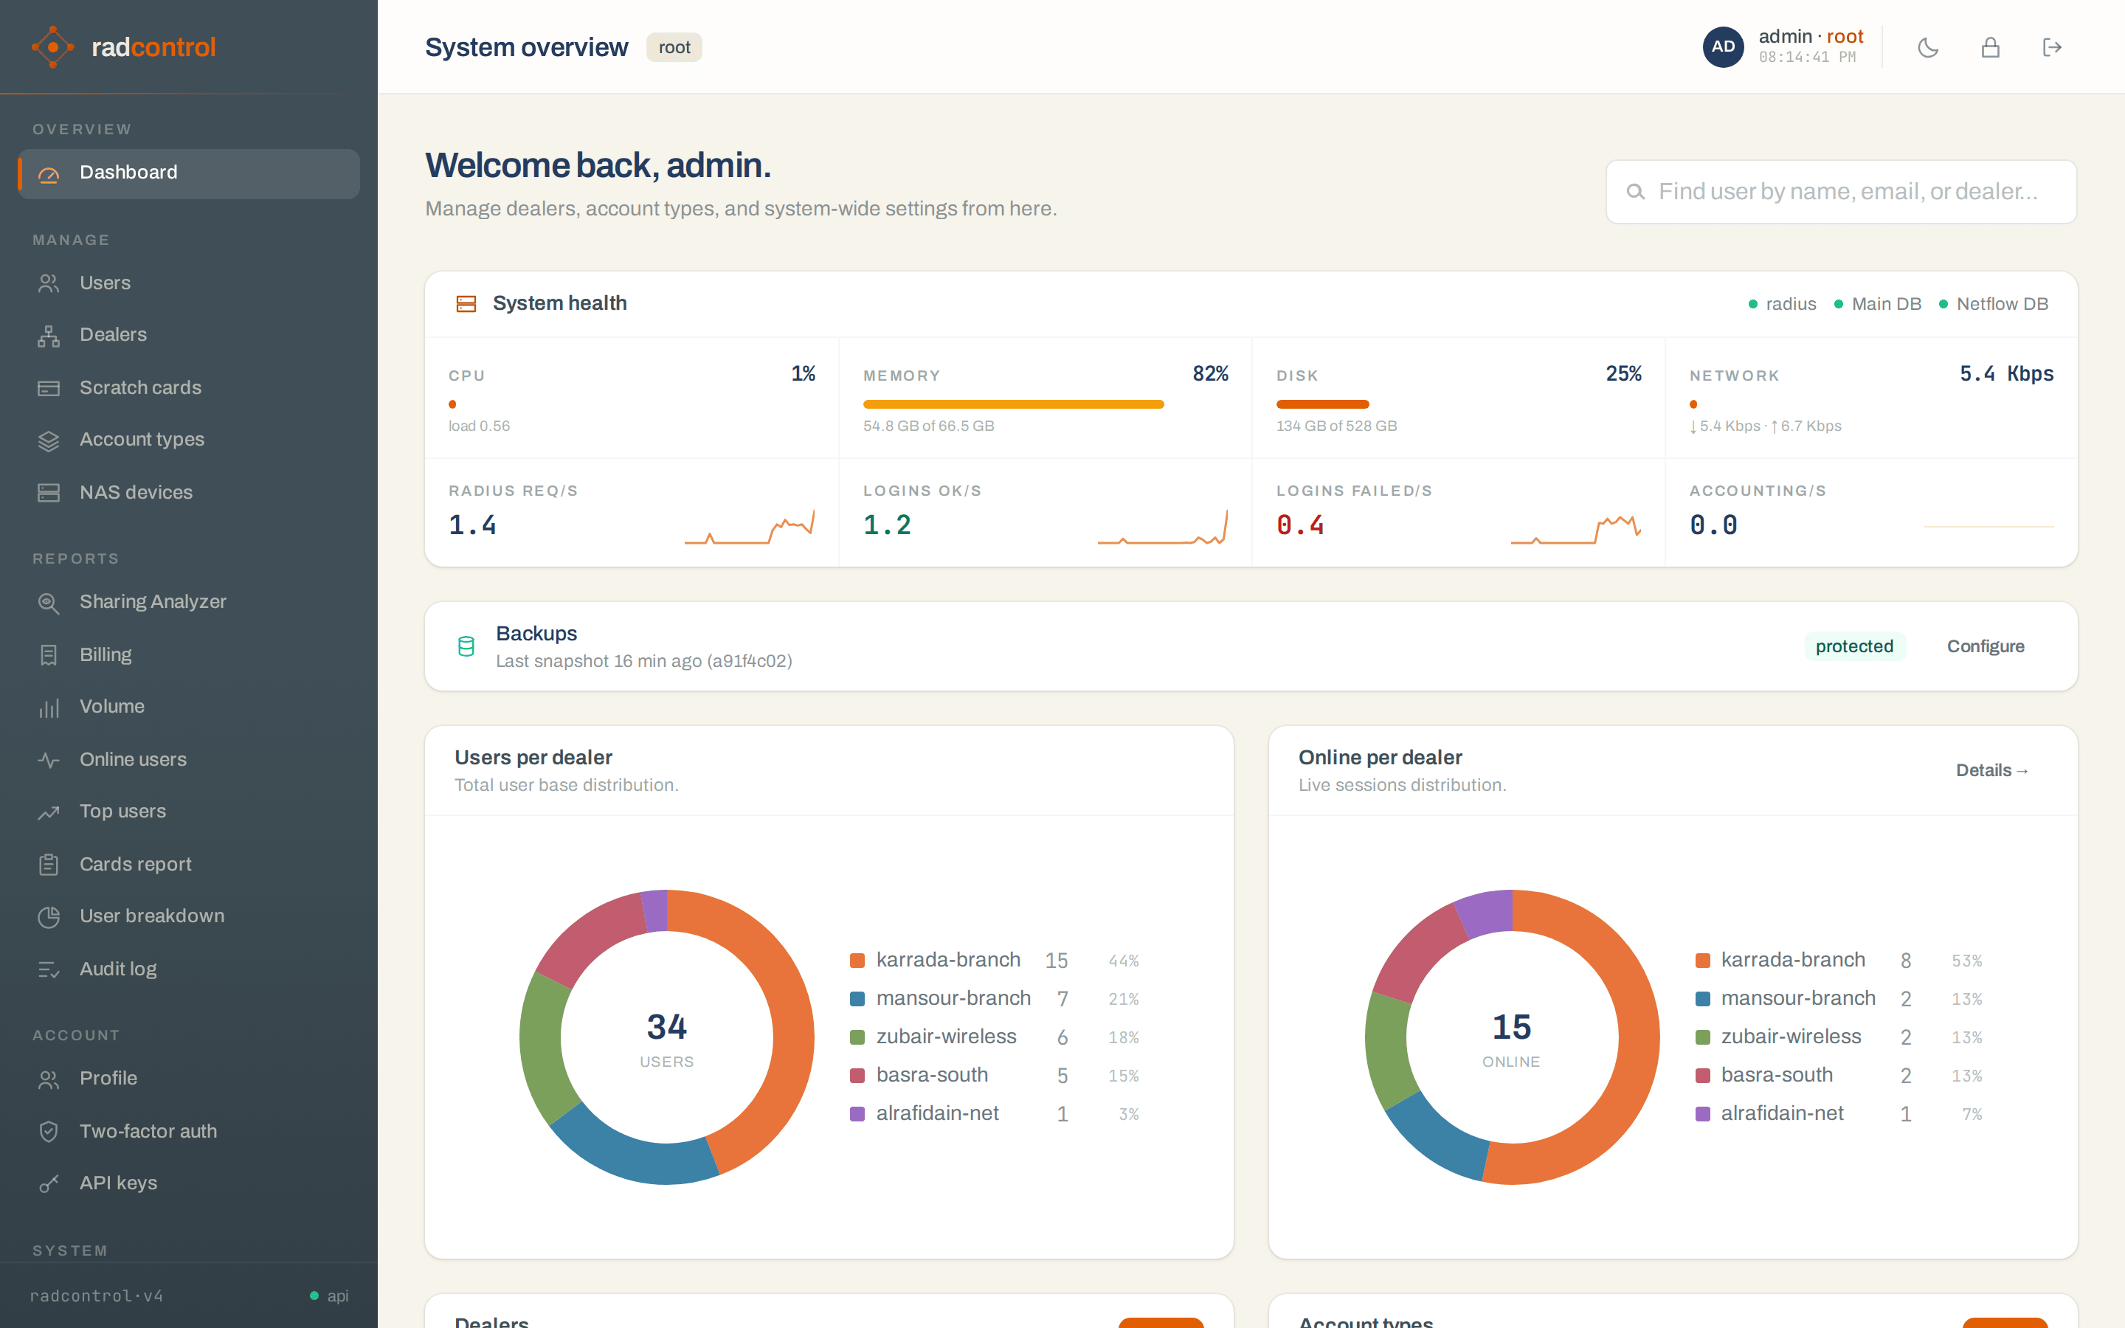2125x1328 pixels.
Task: Click the Online users pulse icon
Action: (x=49, y=760)
